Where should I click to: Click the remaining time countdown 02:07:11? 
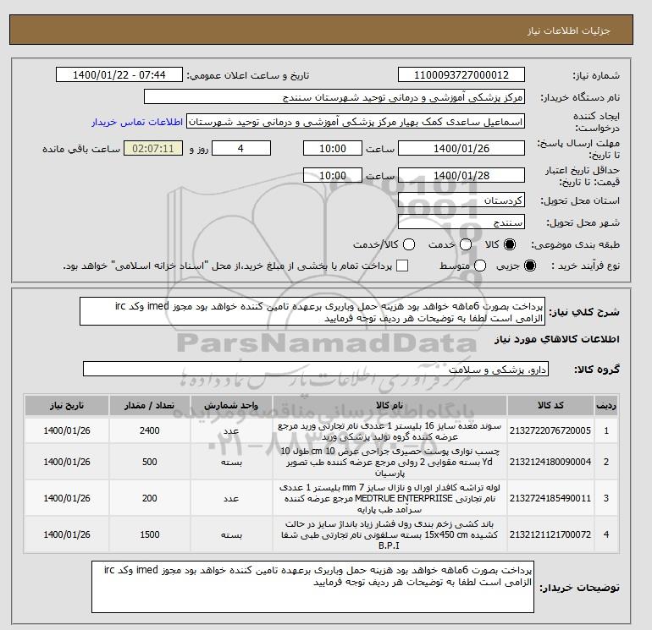click(x=153, y=148)
